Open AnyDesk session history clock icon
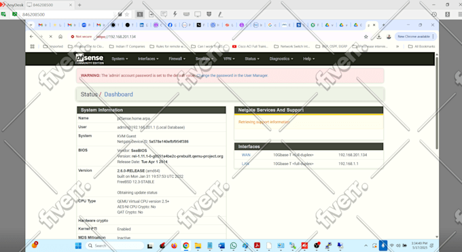 [434, 14]
